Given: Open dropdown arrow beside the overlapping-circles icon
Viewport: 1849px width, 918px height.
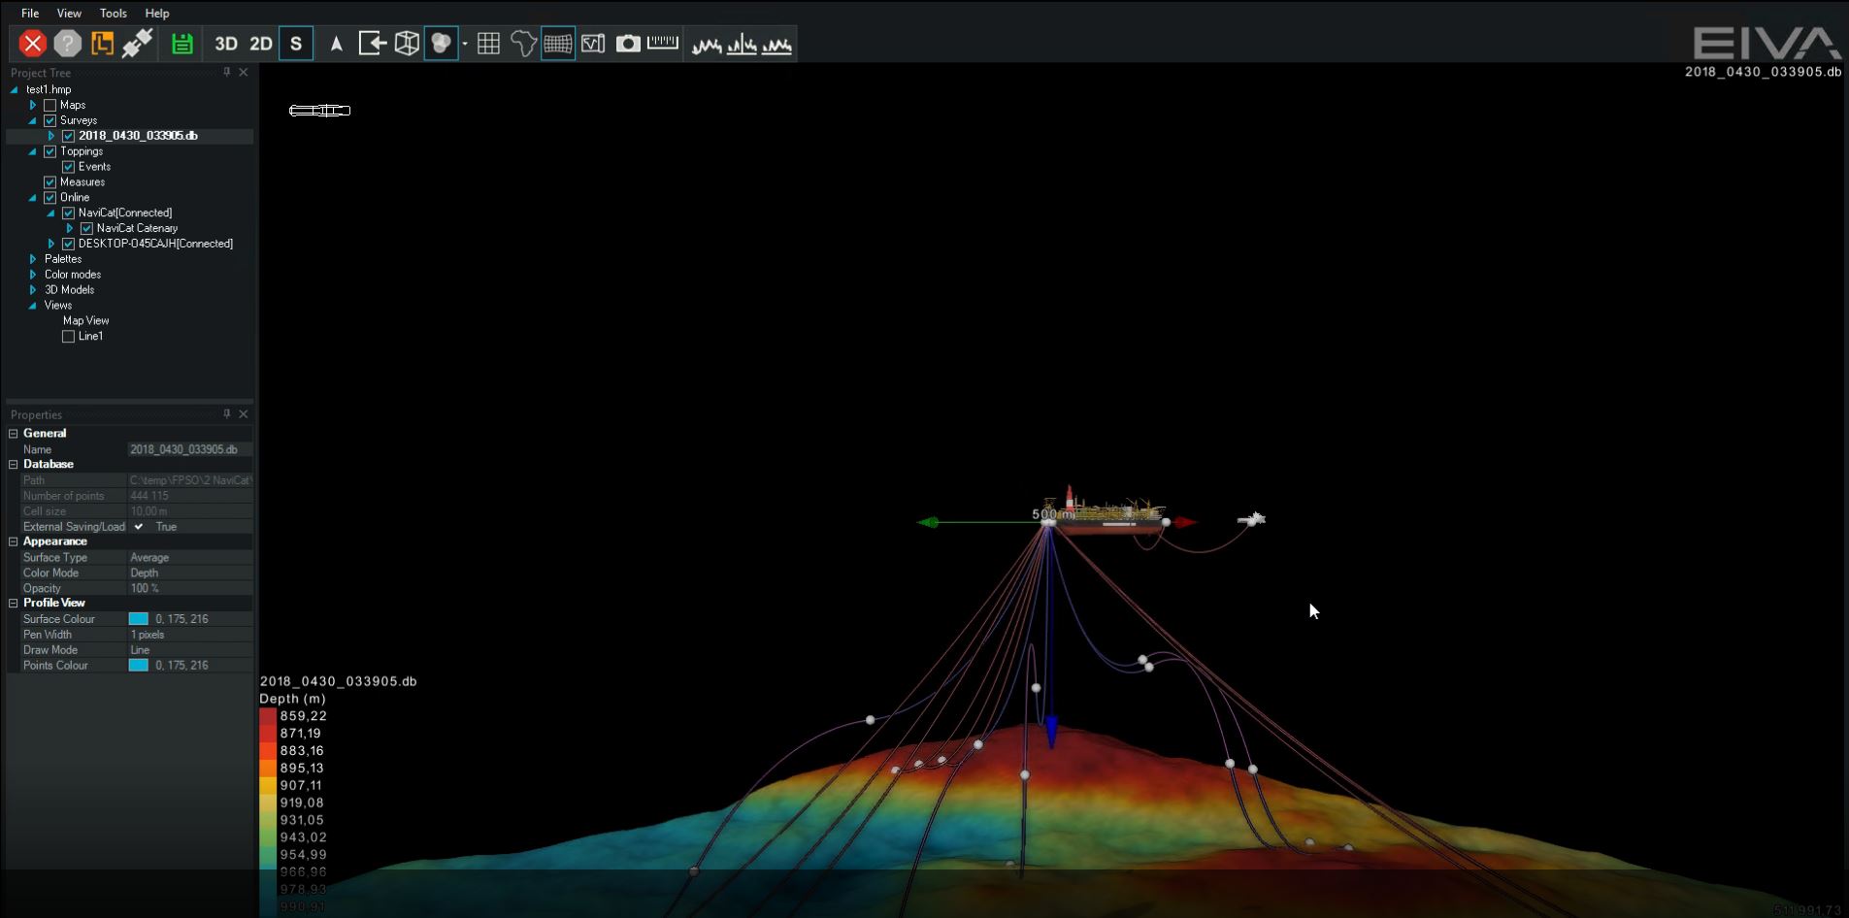Looking at the screenshot, I should pos(465,45).
